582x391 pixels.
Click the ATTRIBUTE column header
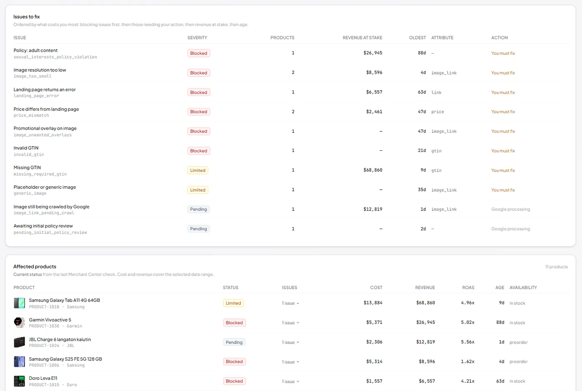pyautogui.click(x=442, y=38)
